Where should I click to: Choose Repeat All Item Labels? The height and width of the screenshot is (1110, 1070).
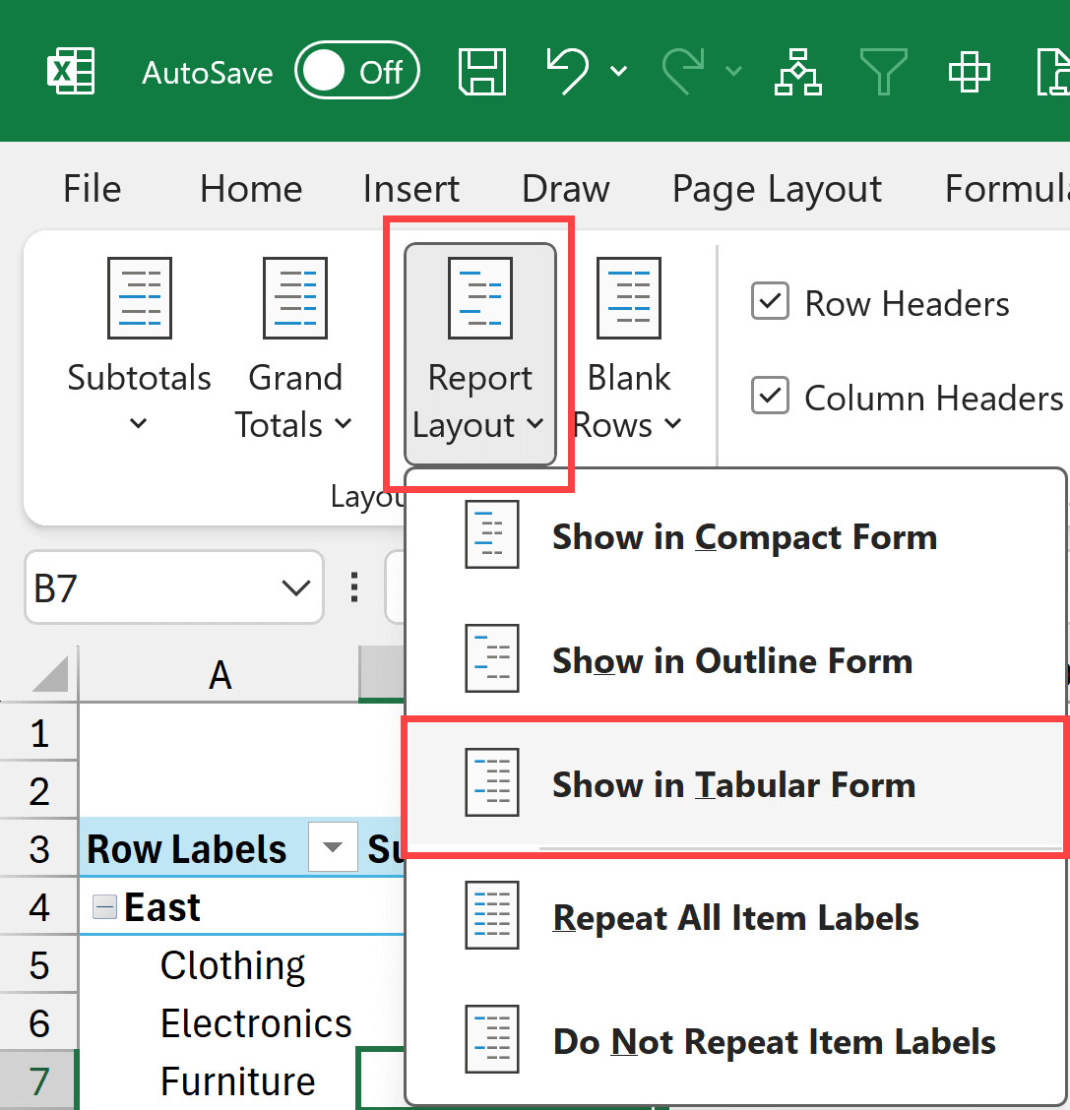coord(735,918)
